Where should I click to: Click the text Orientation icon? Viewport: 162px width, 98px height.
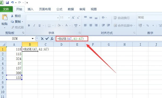point(103,18)
